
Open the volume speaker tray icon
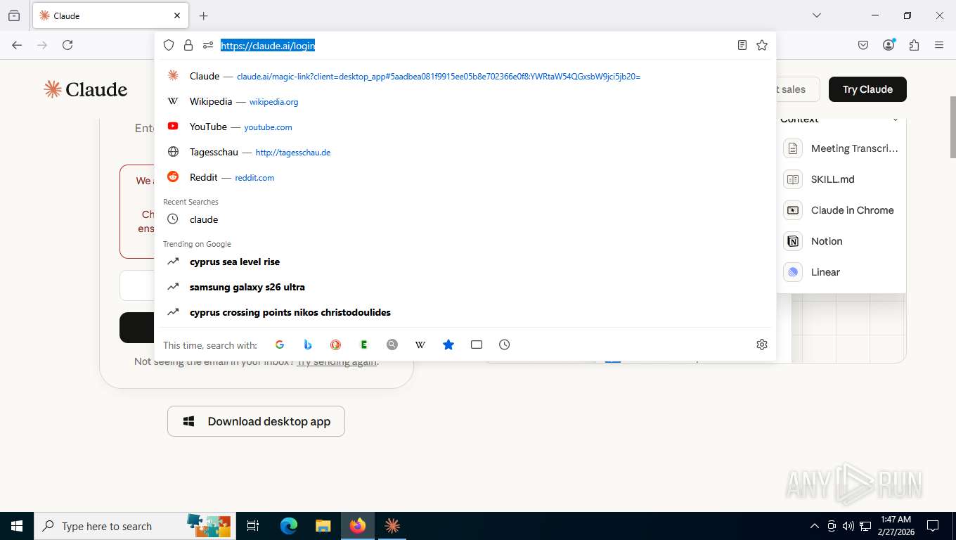click(x=848, y=526)
